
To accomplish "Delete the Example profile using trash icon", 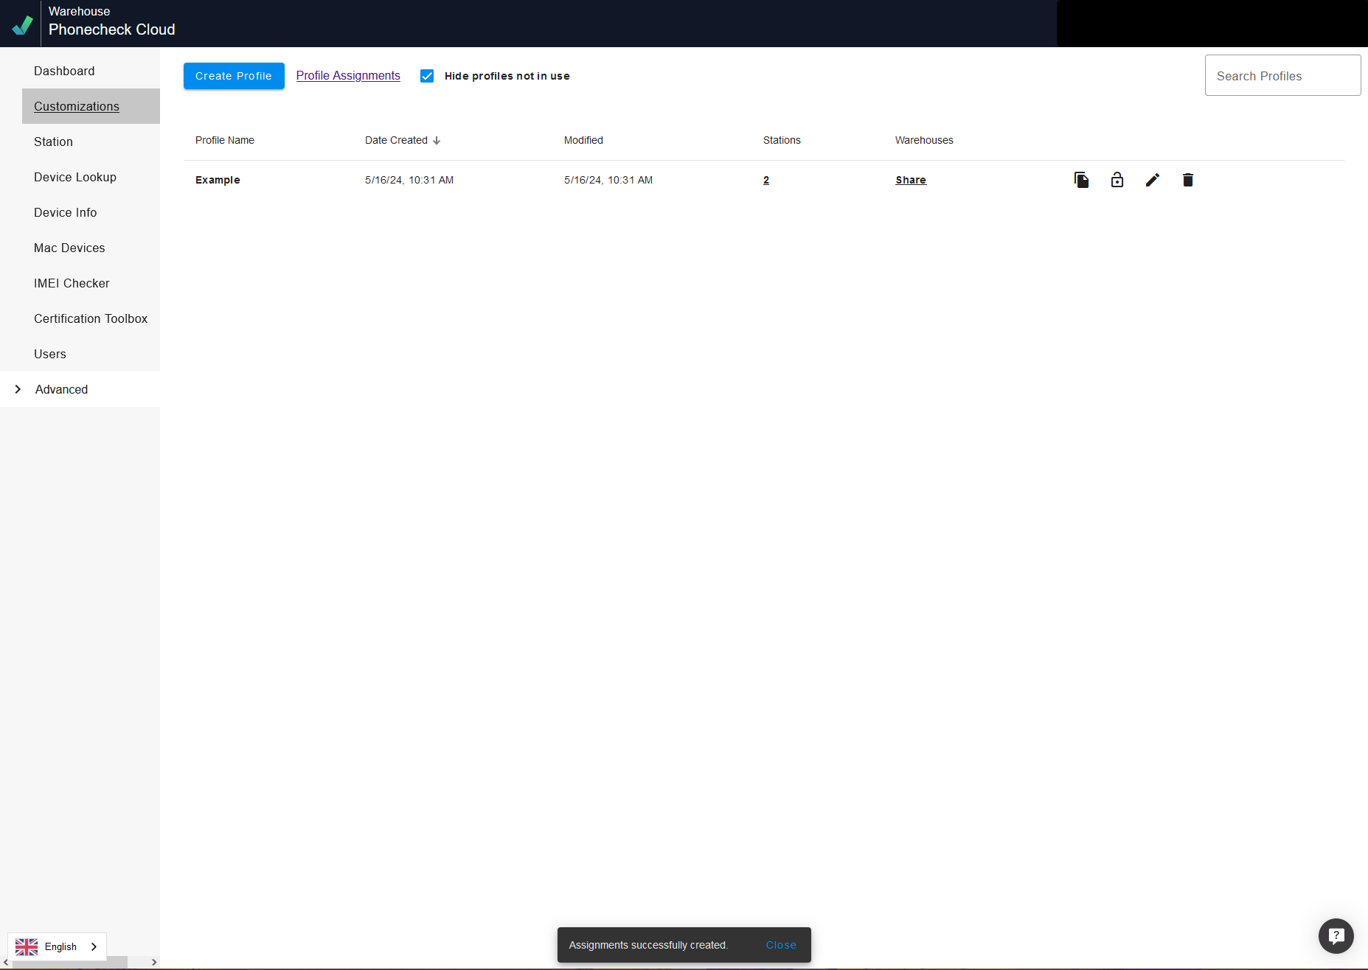I will tap(1187, 180).
